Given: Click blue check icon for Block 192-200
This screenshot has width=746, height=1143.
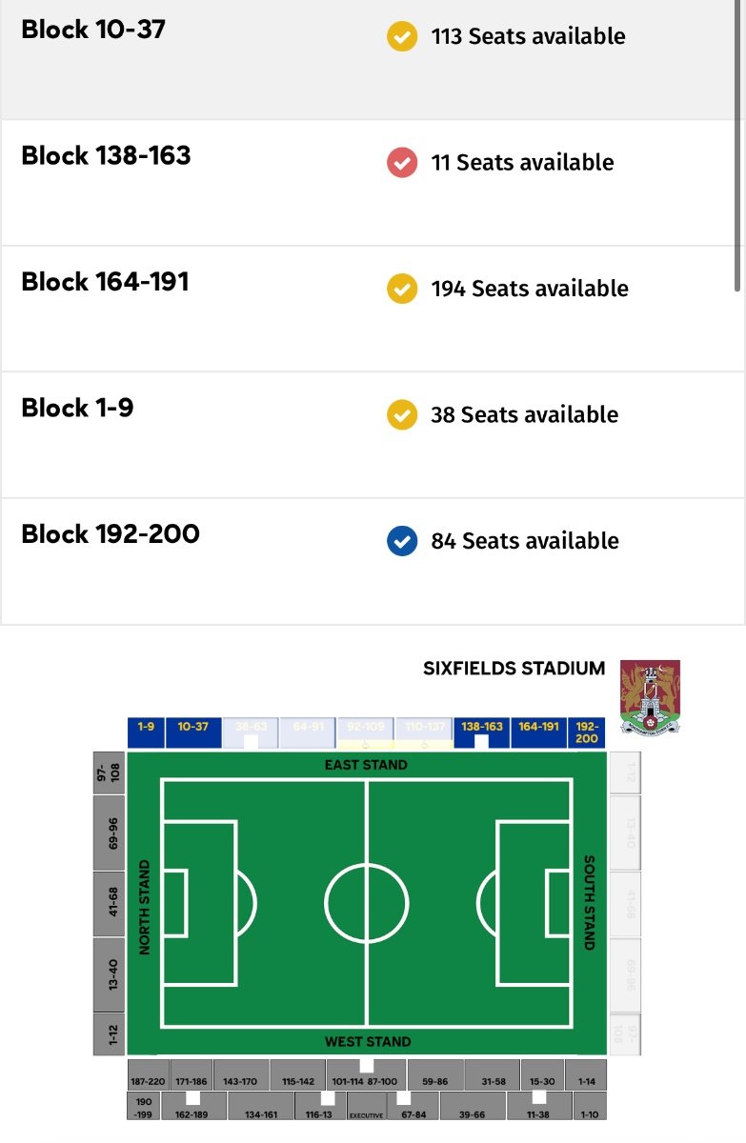Looking at the screenshot, I should (401, 541).
